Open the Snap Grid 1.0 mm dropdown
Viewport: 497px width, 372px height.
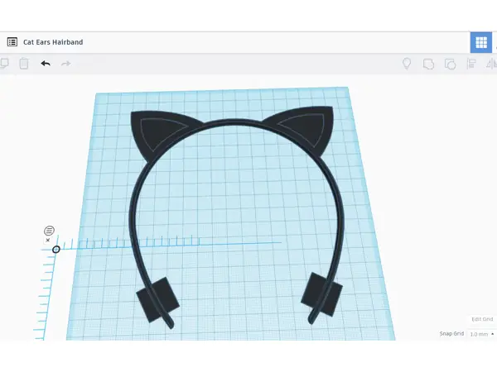tap(482, 334)
